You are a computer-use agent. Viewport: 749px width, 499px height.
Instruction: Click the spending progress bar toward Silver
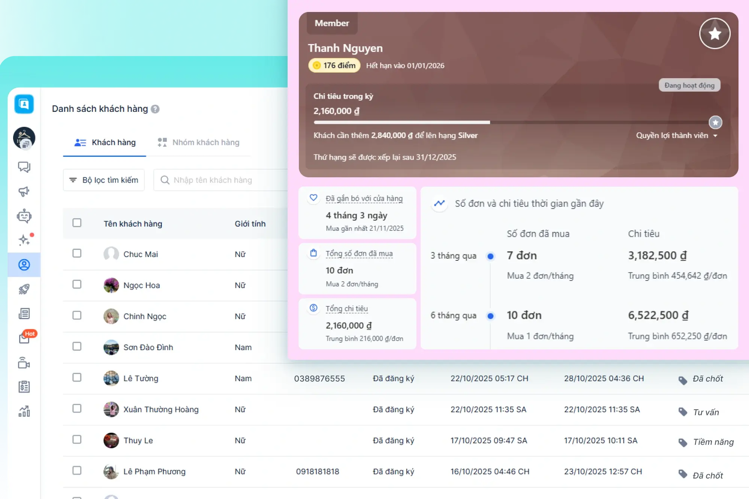pos(514,122)
